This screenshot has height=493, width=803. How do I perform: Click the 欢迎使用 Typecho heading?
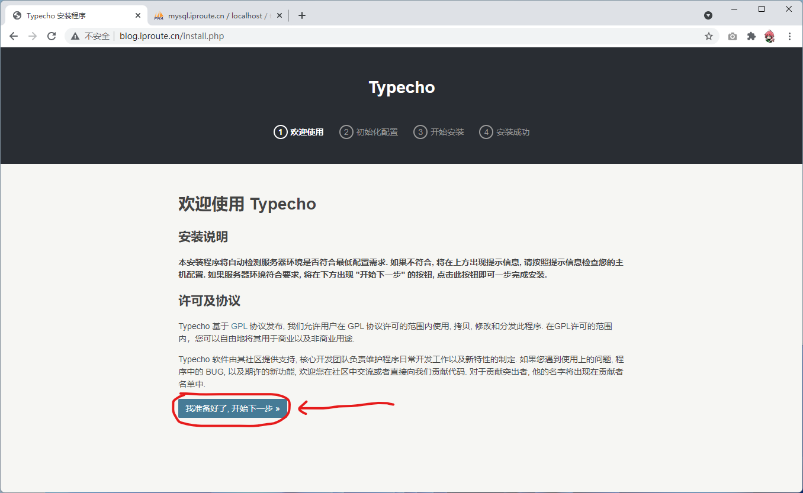tap(248, 204)
